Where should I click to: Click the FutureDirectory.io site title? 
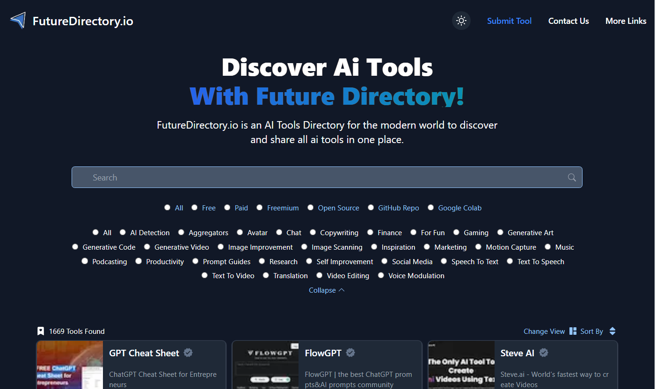(83, 21)
